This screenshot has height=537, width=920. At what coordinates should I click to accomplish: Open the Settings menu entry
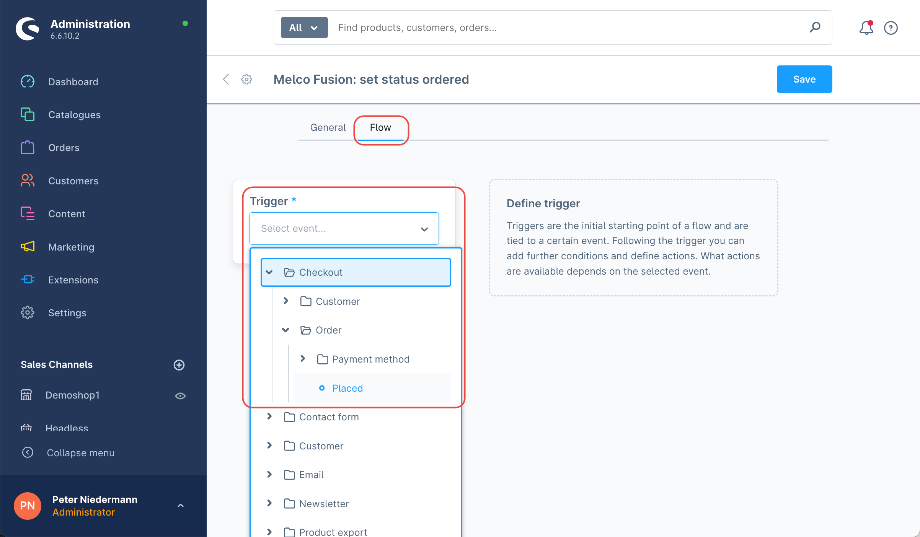click(x=67, y=313)
